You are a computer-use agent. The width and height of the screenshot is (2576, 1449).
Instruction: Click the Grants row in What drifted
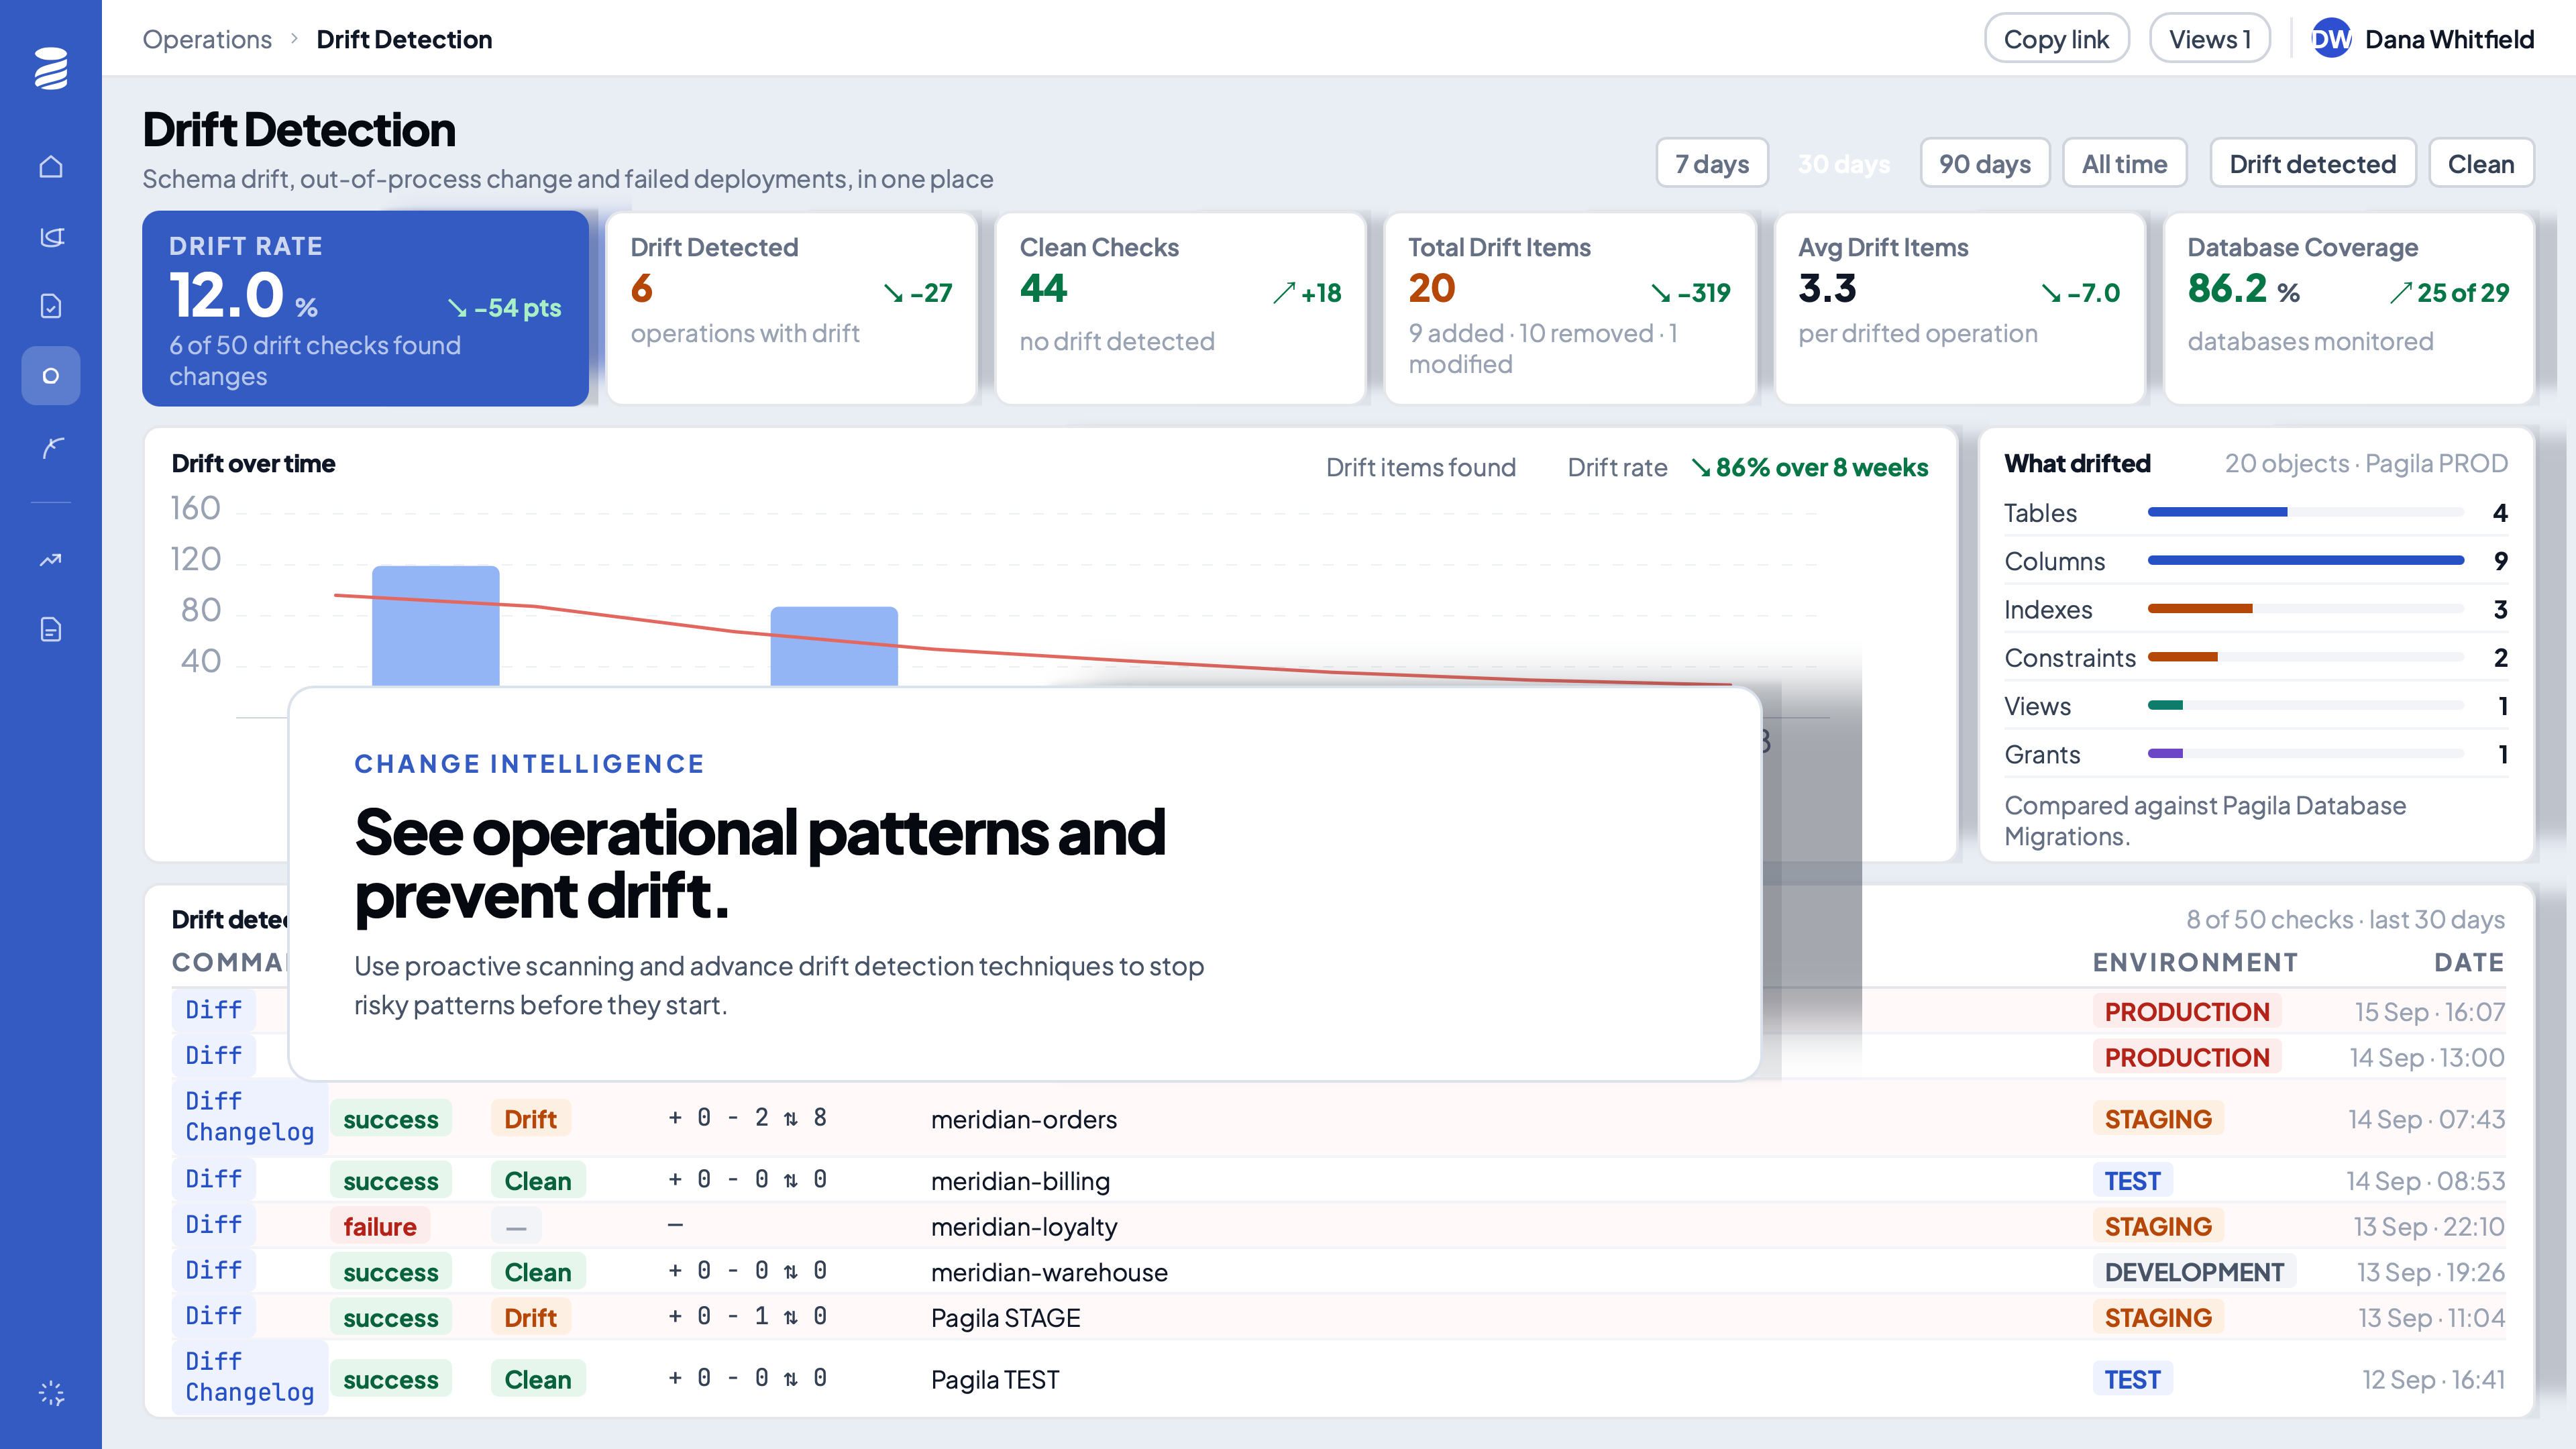click(x=2255, y=754)
